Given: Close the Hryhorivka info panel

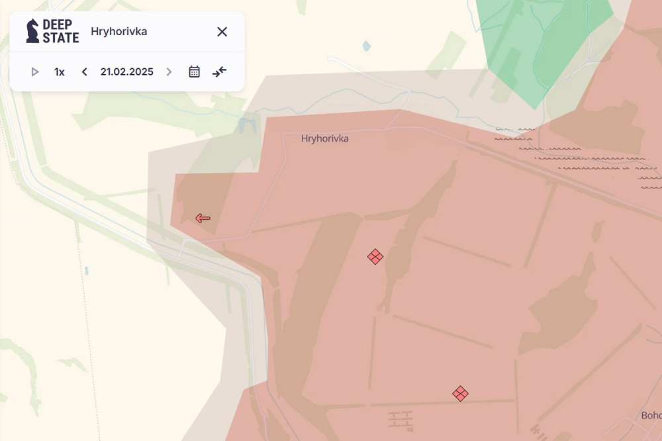Looking at the screenshot, I should pyautogui.click(x=222, y=32).
